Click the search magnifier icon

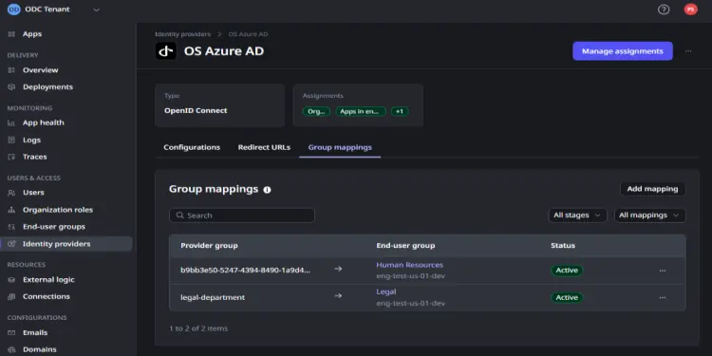180,215
